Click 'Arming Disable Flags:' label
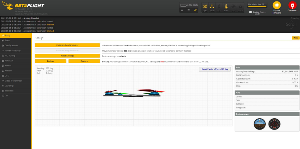This screenshot has height=149, width=300. (246, 71)
